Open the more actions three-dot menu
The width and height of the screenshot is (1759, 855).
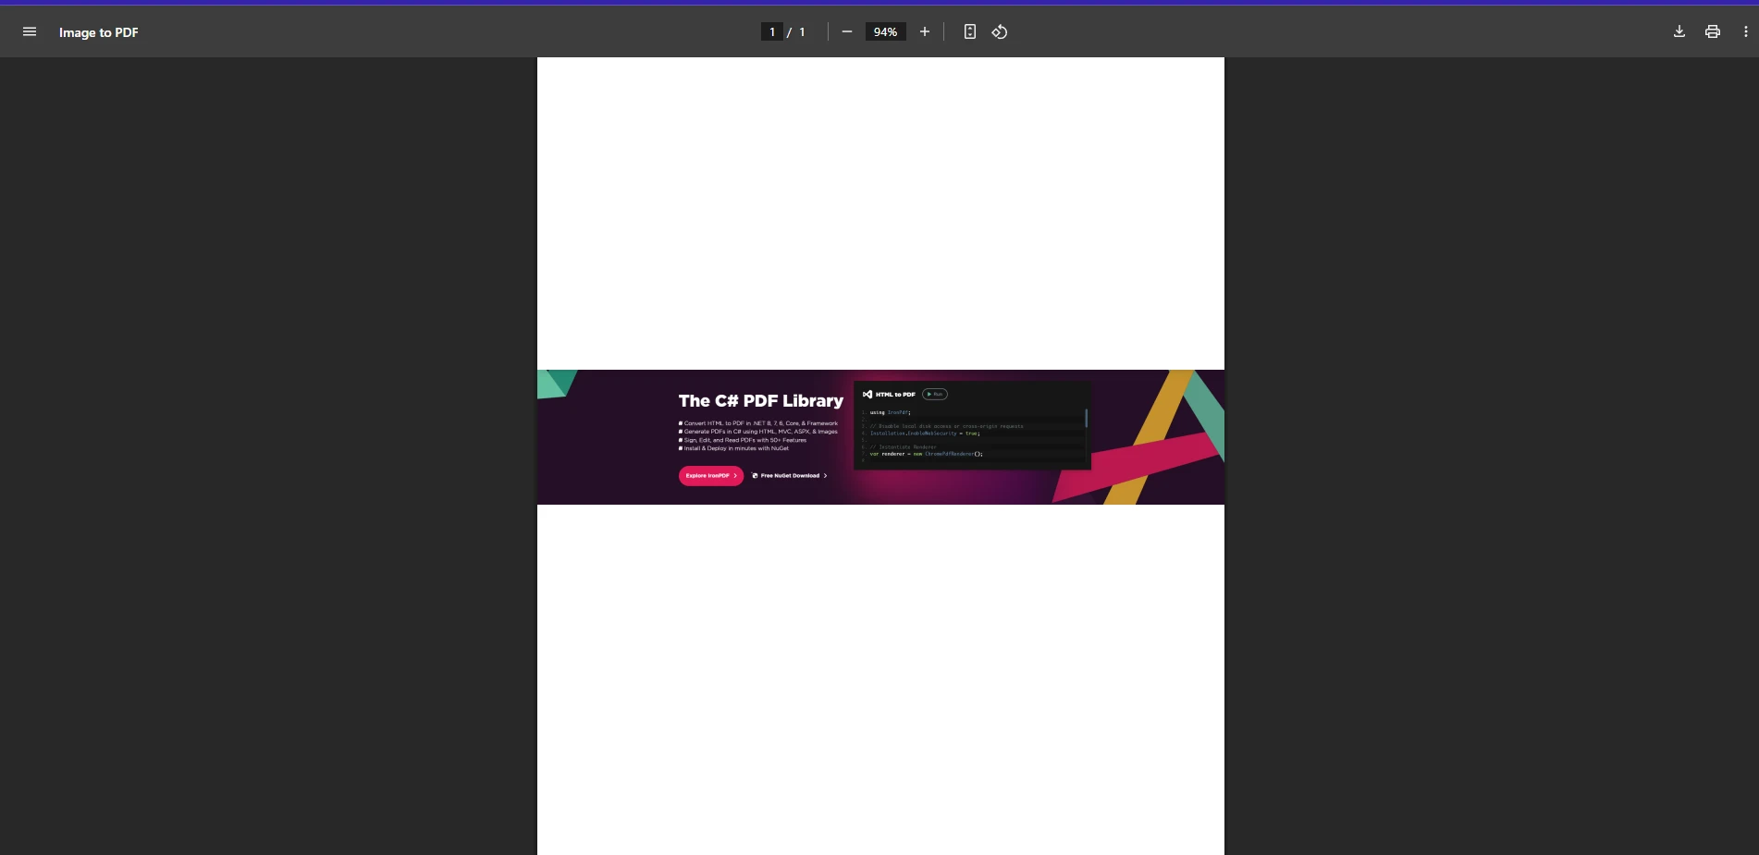click(x=1745, y=32)
